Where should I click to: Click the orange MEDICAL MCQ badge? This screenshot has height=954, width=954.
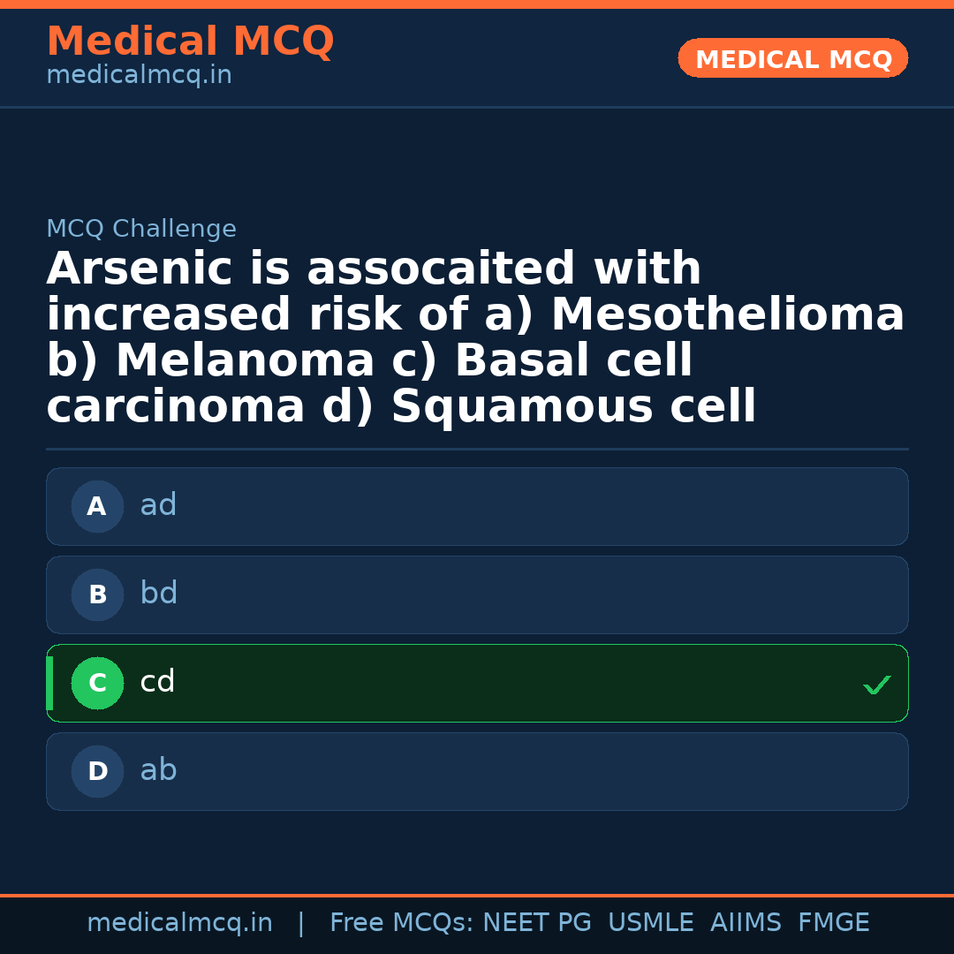tap(792, 59)
